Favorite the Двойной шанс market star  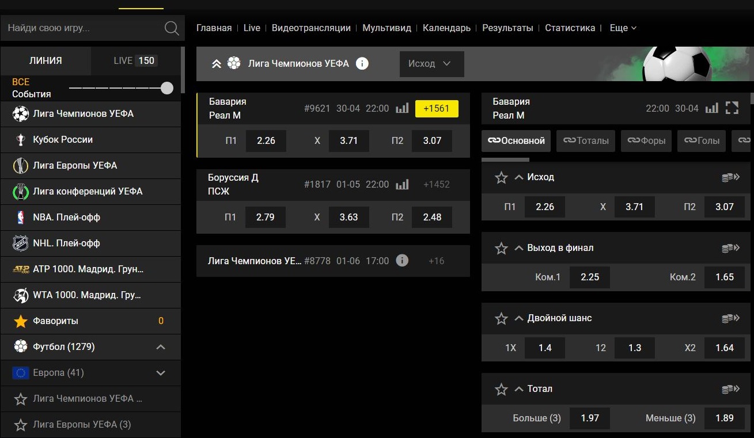[501, 318]
